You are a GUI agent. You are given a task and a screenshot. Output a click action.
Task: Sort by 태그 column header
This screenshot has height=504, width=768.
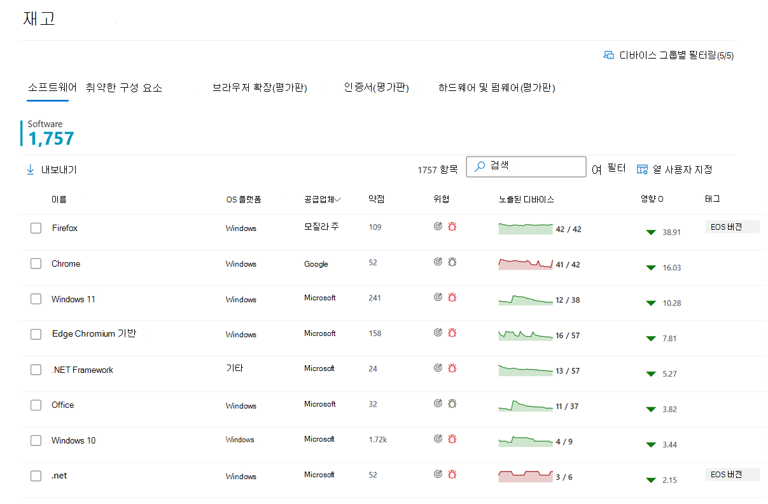point(713,199)
